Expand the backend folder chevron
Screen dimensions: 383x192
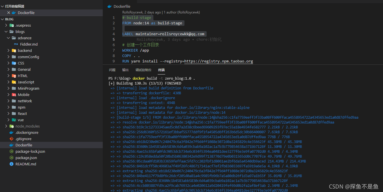pos(9,50)
